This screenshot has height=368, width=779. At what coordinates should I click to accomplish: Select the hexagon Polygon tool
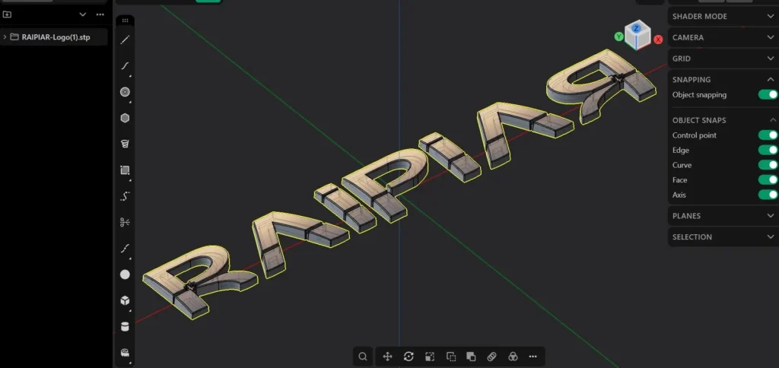(126, 118)
